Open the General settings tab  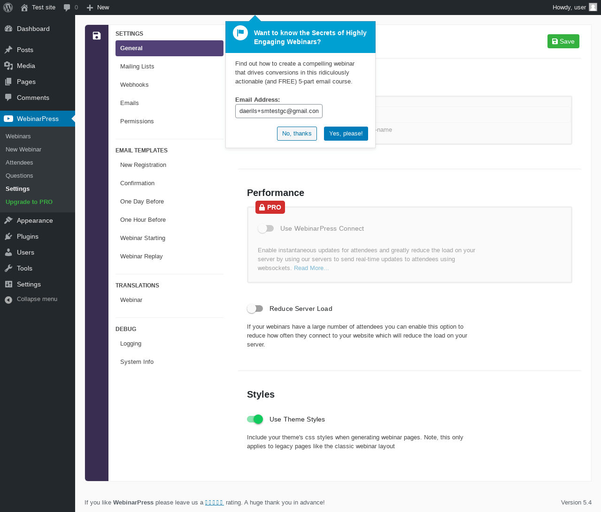tap(170, 48)
